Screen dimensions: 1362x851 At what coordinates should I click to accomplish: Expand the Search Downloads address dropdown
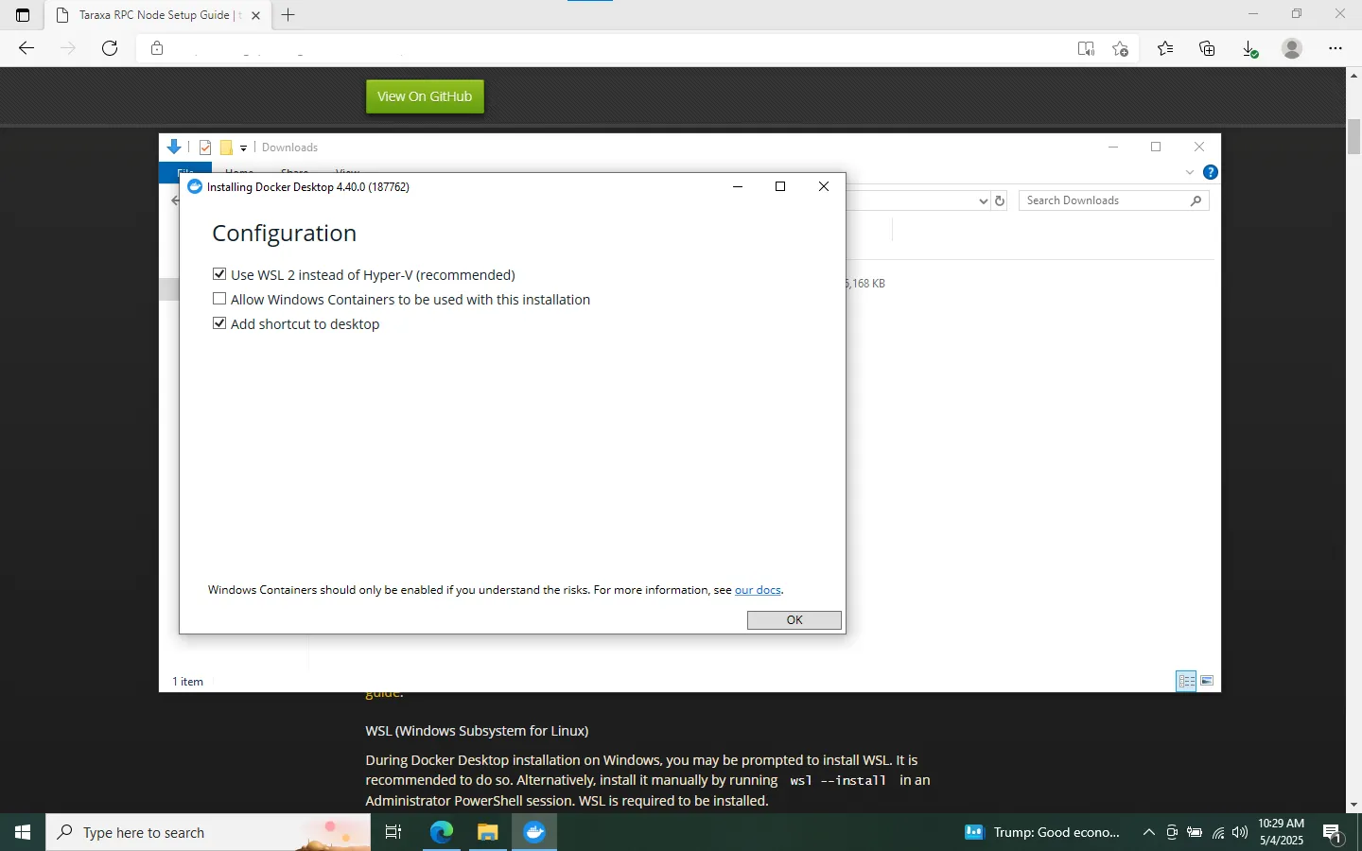click(984, 200)
